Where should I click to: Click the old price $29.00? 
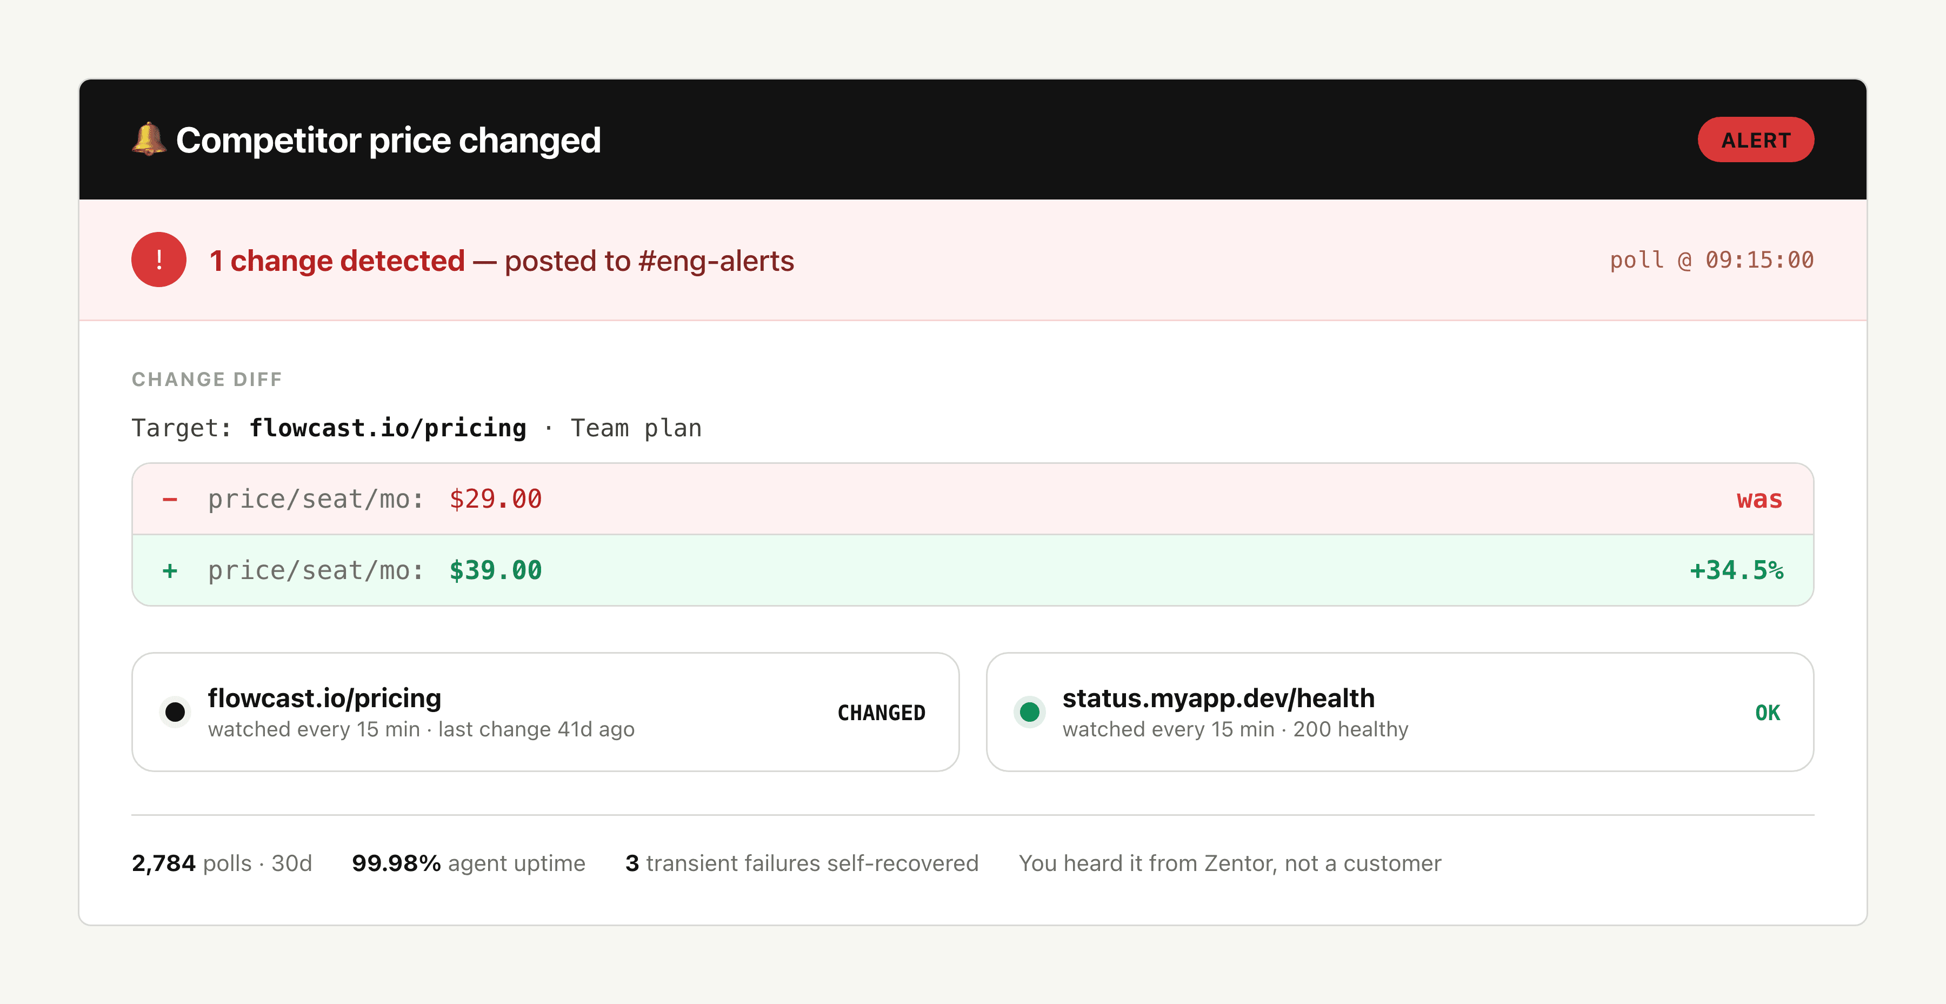pos(496,500)
